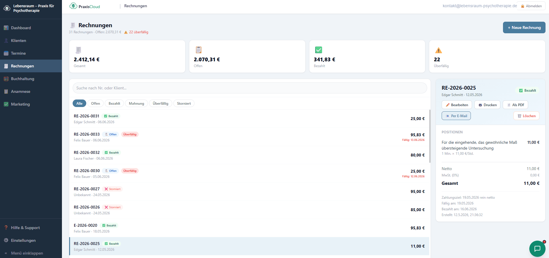Log out with Abmelden button

click(x=531, y=6)
